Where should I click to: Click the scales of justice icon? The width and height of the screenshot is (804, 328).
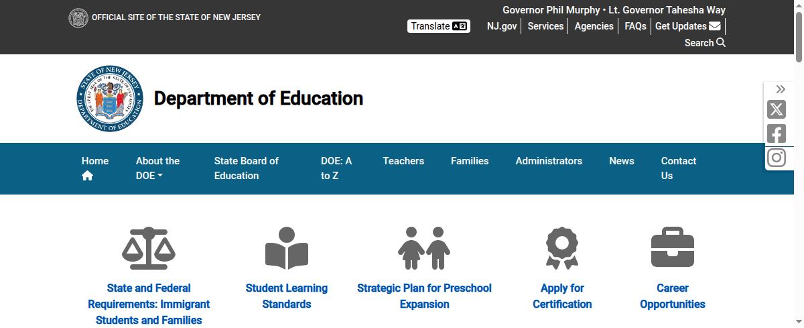click(149, 248)
